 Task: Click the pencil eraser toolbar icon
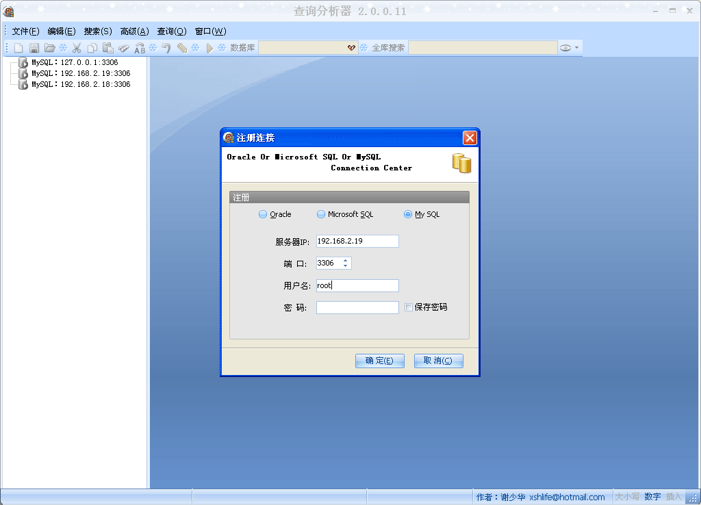click(x=182, y=48)
